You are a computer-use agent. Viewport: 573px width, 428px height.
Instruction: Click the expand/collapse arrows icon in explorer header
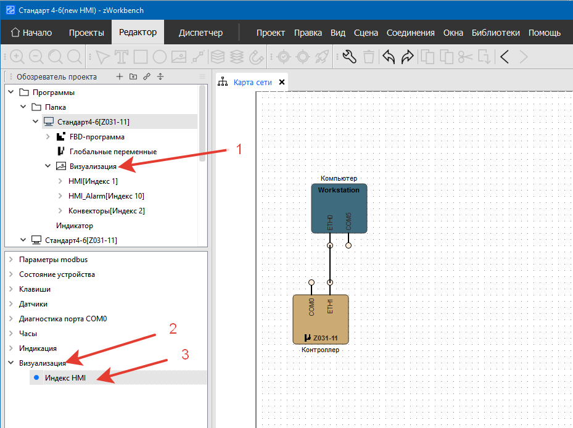160,77
